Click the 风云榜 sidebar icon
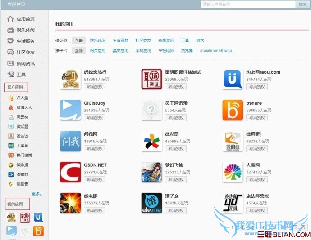The height and width of the screenshot is (240, 311). (11, 117)
